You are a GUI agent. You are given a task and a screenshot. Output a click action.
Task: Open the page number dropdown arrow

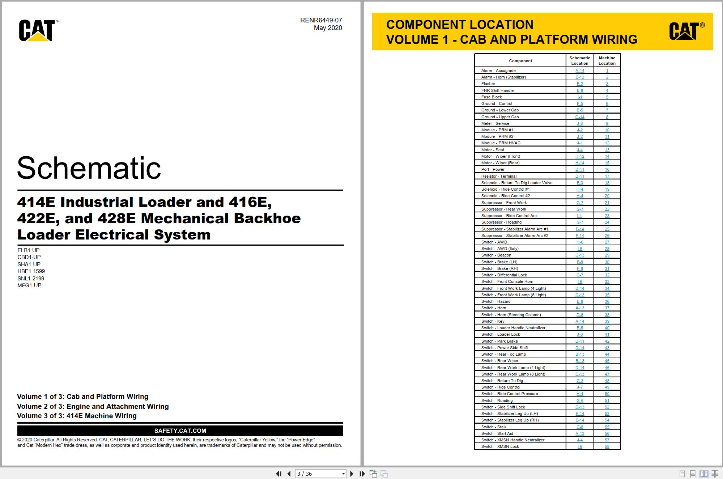click(343, 474)
